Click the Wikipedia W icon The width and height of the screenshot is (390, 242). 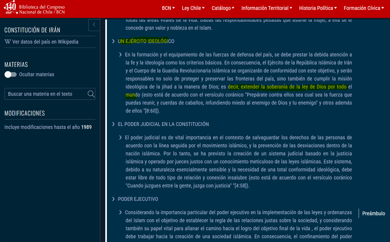[x=8, y=42]
